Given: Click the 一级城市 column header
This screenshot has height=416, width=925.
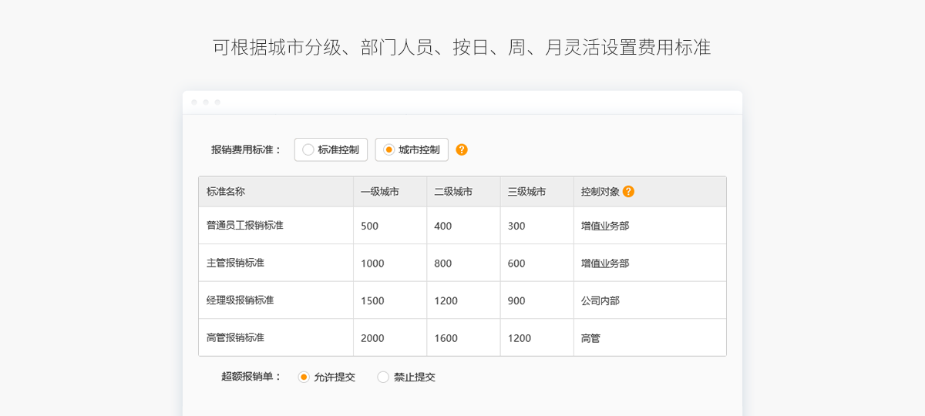Looking at the screenshot, I should (x=379, y=192).
